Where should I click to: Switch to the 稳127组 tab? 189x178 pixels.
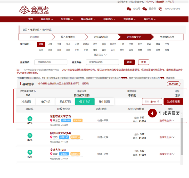point(65,101)
